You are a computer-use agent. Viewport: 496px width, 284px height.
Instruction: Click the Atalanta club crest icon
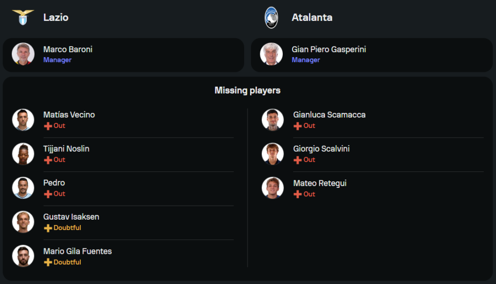pos(271,17)
